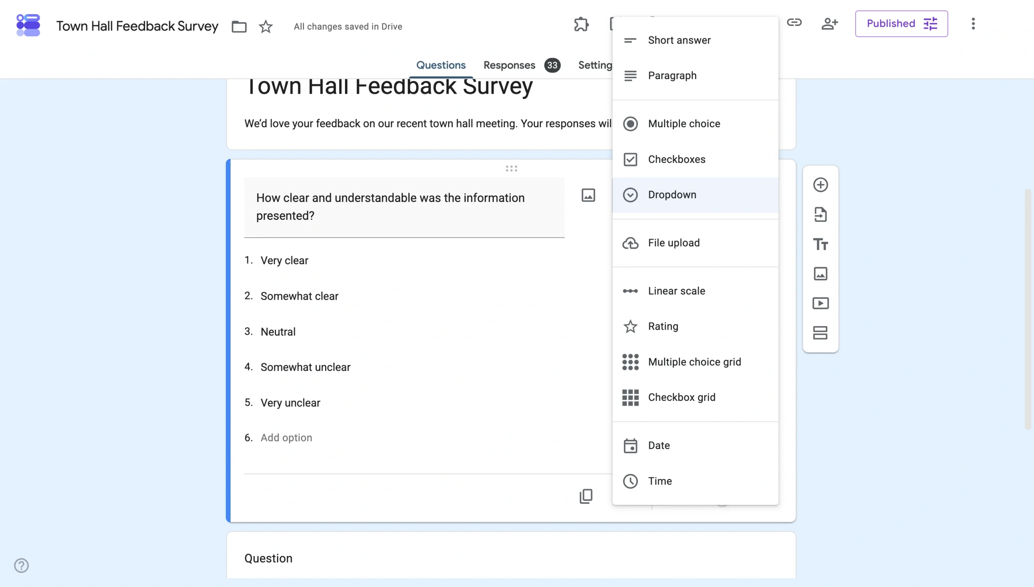Click the File upload cloud icon
Viewport: 1034px width, 587px height.
pyautogui.click(x=630, y=243)
